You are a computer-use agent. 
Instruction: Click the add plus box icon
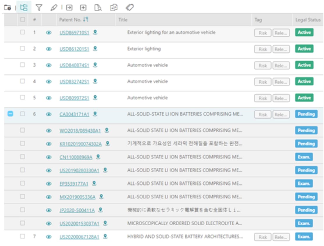click(x=83, y=8)
